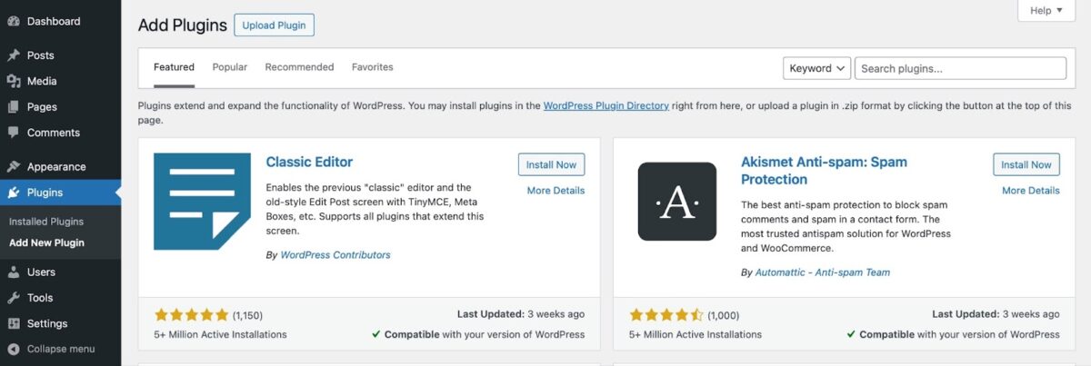Screen dimensions: 1091x366
Task: Click the Media library icon
Action: tap(14, 81)
